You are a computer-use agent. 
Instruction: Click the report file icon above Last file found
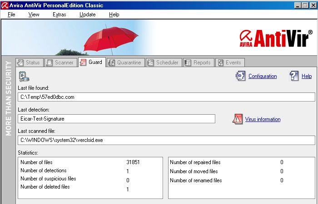[24, 76]
